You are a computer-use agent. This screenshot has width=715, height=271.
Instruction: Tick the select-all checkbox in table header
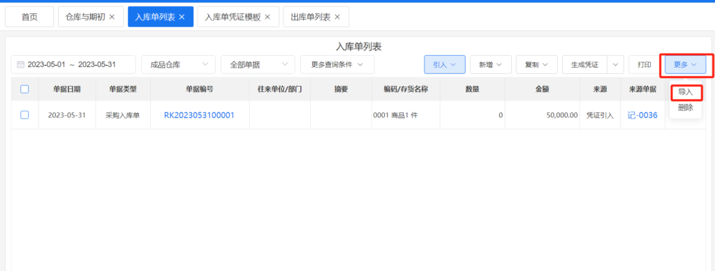pos(24,89)
